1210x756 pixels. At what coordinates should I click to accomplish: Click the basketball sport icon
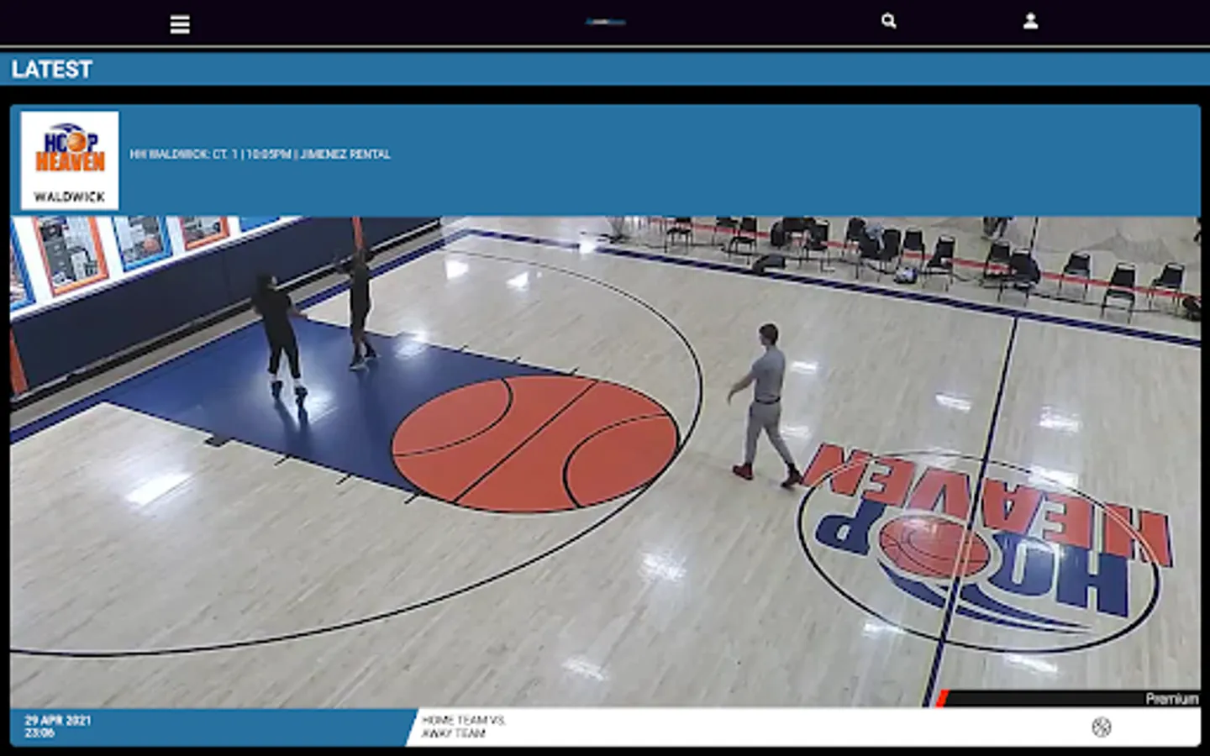coord(1102,727)
